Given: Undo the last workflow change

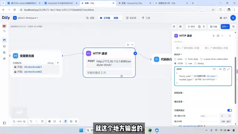Looking at the screenshot, I should [x=31, y=121].
